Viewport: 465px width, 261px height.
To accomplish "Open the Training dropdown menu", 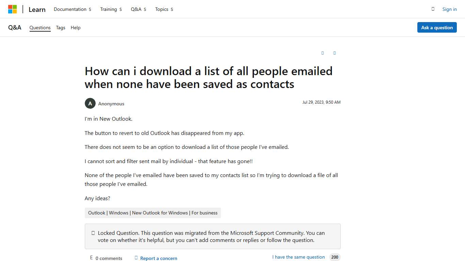I will [x=111, y=9].
